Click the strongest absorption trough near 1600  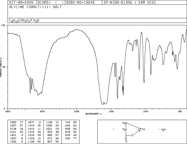point(103,104)
